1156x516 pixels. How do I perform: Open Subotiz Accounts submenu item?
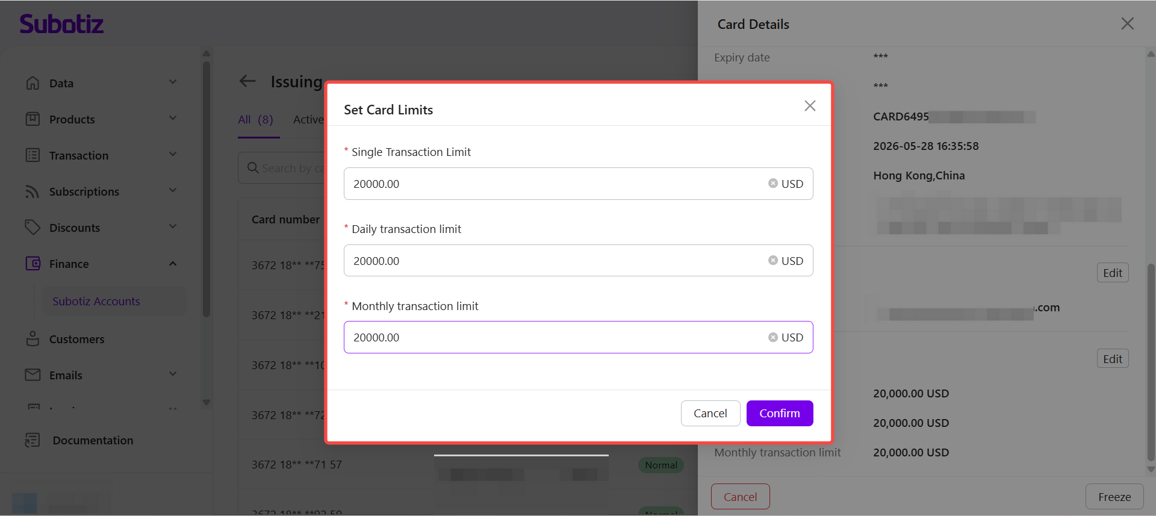(x=96, y=301)
